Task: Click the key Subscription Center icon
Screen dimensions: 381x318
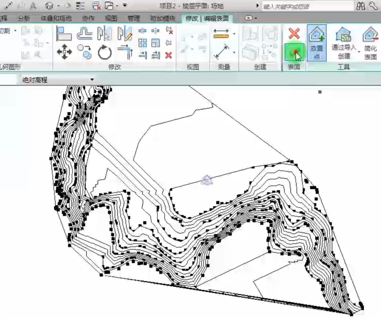Action: (373, 6)
